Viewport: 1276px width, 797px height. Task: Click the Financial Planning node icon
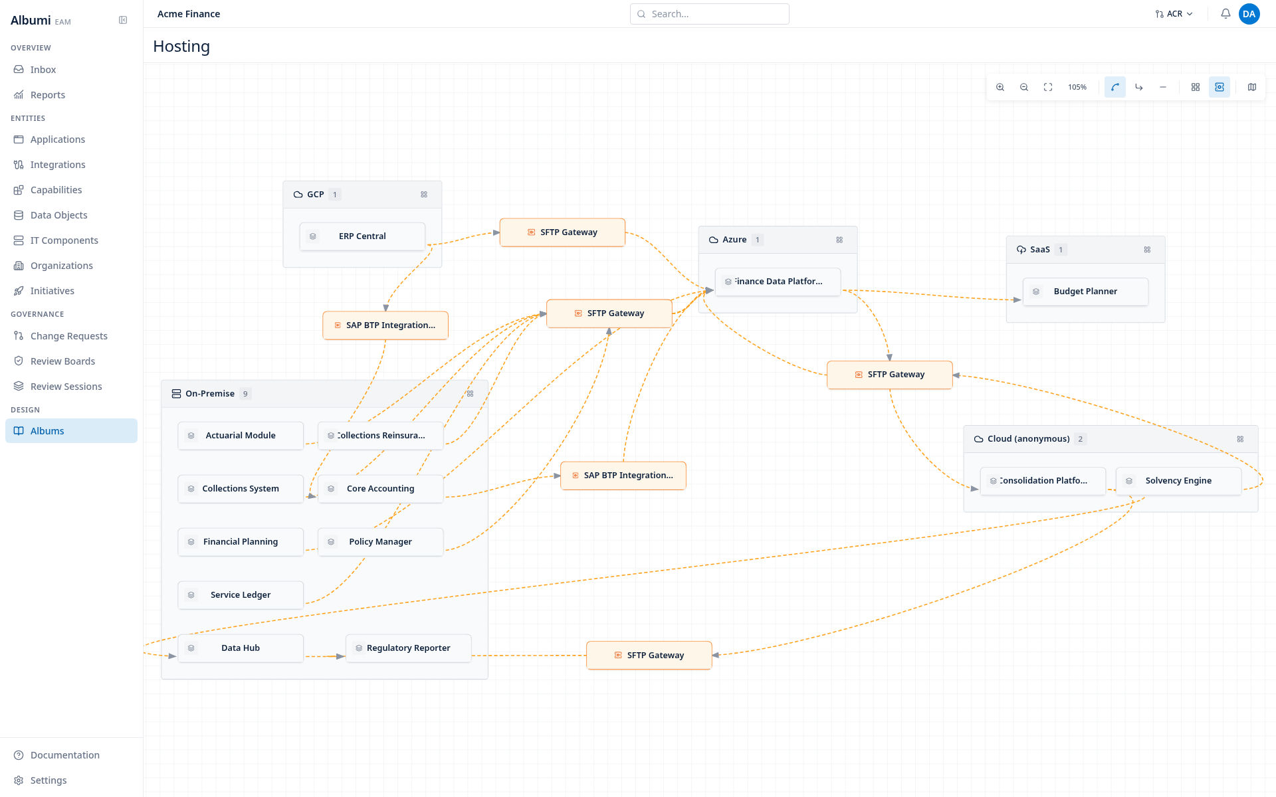click(191, 542)
